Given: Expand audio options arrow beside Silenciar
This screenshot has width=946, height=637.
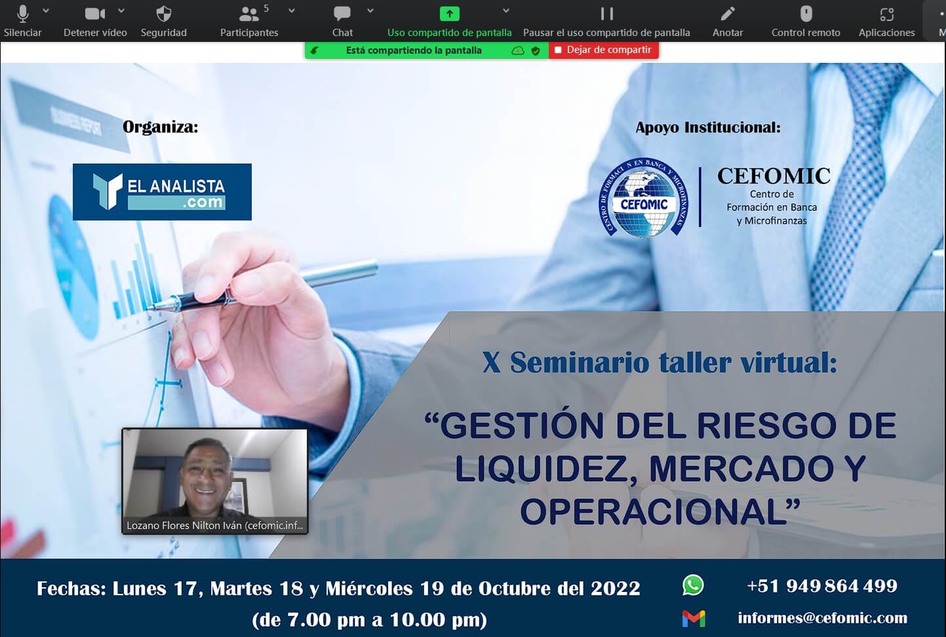Looking at the screenshot, I should (46, 10).
